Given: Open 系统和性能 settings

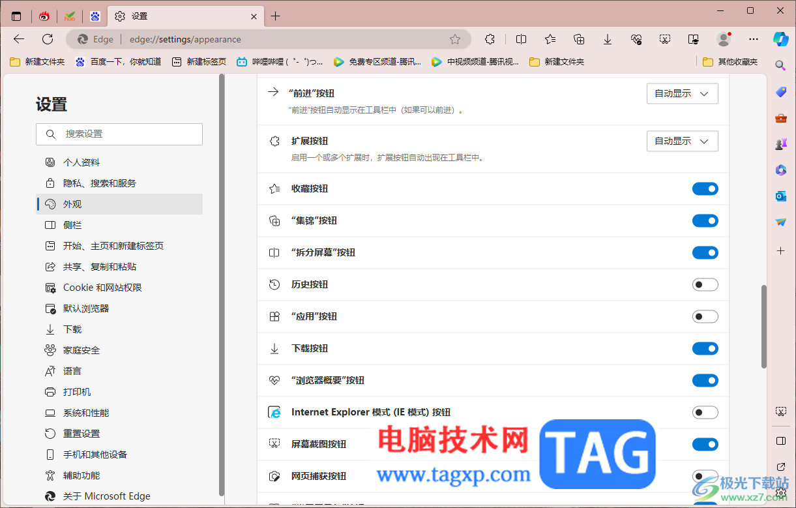Looking at the screenshot, I should coord(119,413).
